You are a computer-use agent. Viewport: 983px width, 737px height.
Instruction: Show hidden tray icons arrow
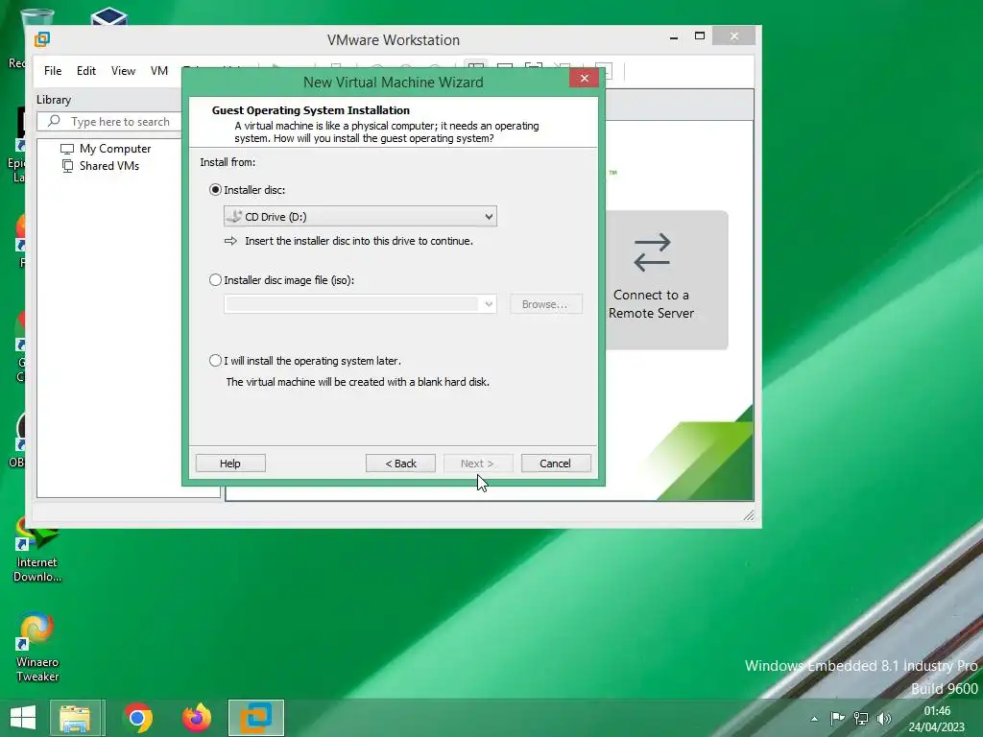pos(814,719)
